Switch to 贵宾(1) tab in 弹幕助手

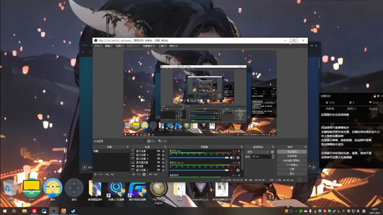click(351, 109)
